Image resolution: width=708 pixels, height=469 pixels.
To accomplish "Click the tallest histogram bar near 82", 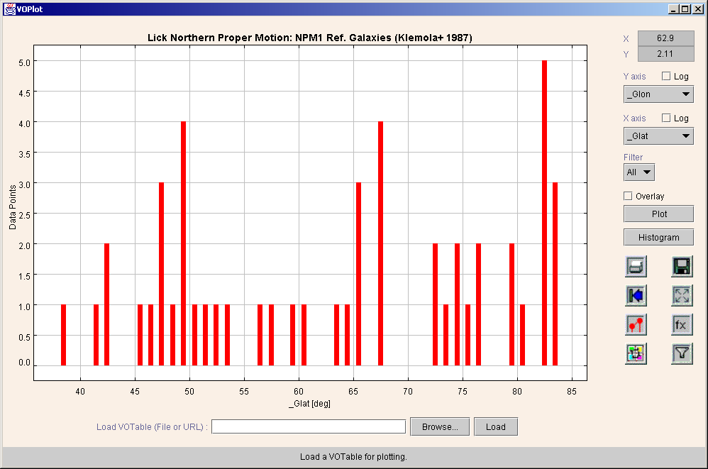I will tap(544, 213).
